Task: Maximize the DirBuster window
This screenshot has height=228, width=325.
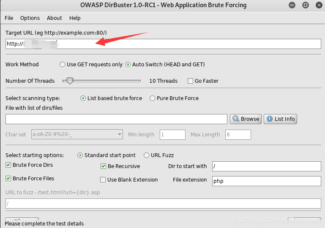Action: click(306, 5)
